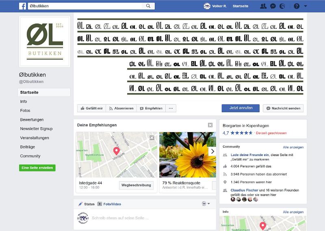Click Alle anzeigen in Community box
The width and height of the screenshot is (325, 231).
pyautogui.click(x=293, y=147)
